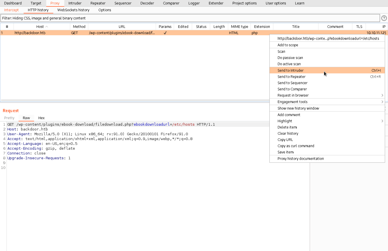Open the Proxy Options sub-tab

click(x=105, y=10)
